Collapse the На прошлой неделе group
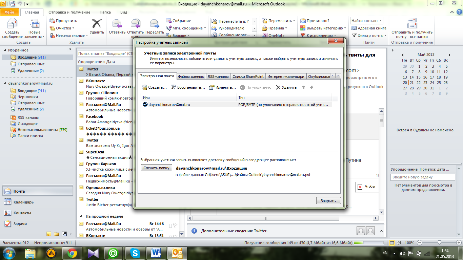This screenshot has width=463, height=260. tap(81, 216)
